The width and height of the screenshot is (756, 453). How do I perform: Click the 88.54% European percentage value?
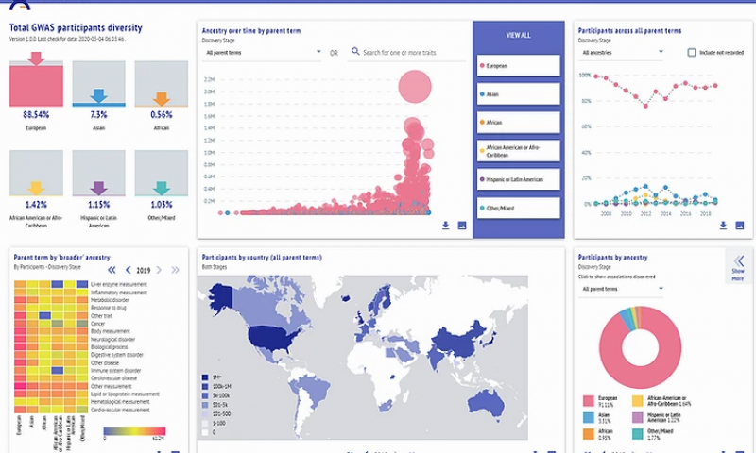[36, 114]
